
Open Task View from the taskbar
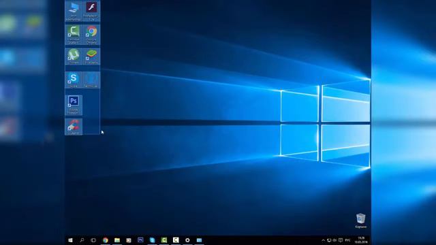click(x=93, y=240)
